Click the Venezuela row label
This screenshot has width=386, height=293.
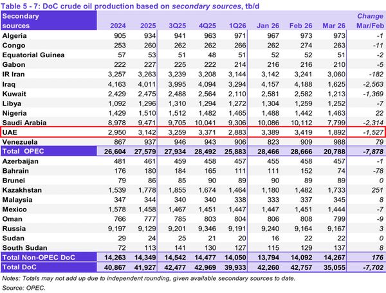[20, 142]
